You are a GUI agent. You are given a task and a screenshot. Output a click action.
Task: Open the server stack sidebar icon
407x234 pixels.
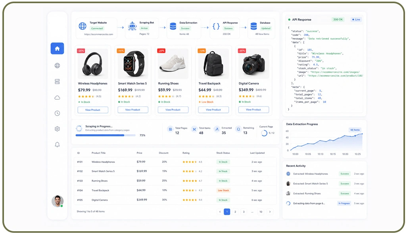58,81
